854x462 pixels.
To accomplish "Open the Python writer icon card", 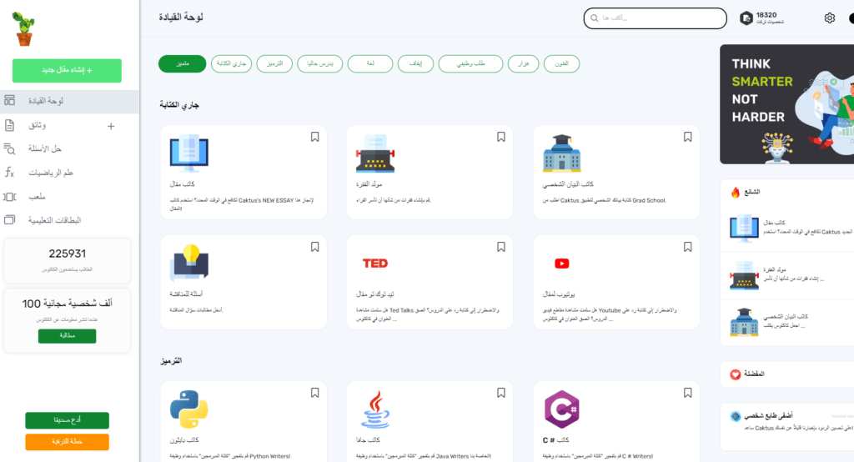I will coord(188,409).
